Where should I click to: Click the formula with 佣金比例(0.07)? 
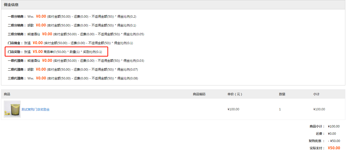tap(92, 70)
